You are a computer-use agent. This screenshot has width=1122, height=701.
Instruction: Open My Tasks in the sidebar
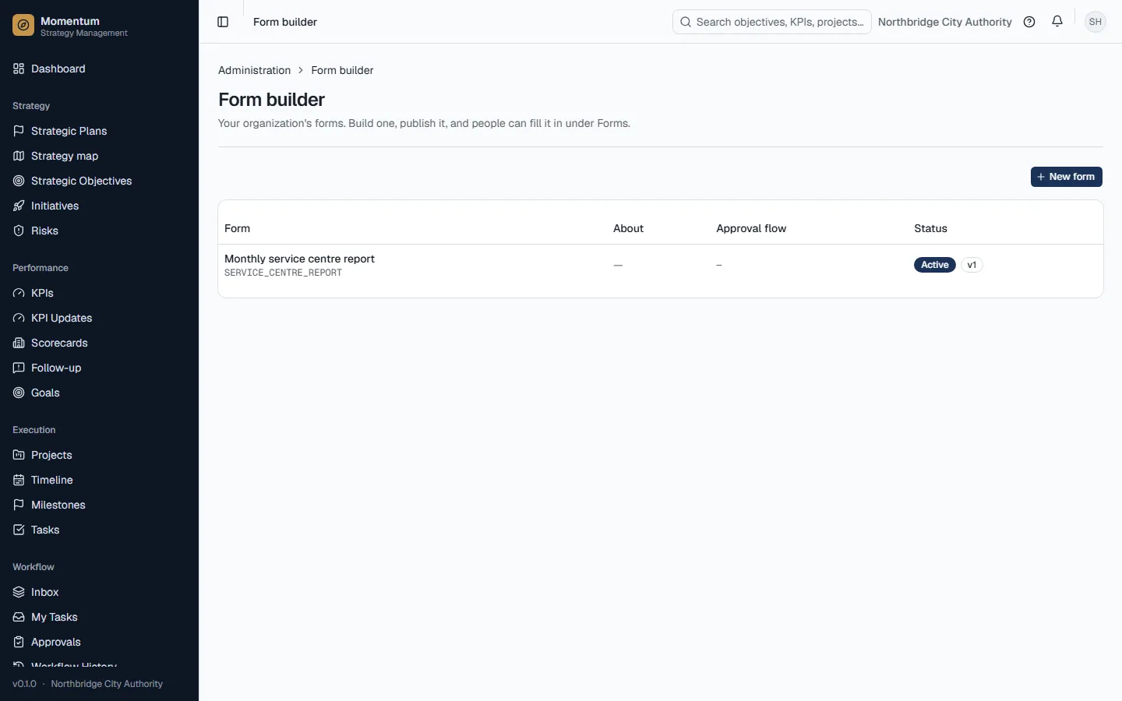pos(99,617)
